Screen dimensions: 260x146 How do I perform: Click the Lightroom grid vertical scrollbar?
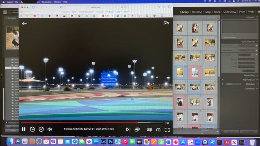[x=219, y=49]
